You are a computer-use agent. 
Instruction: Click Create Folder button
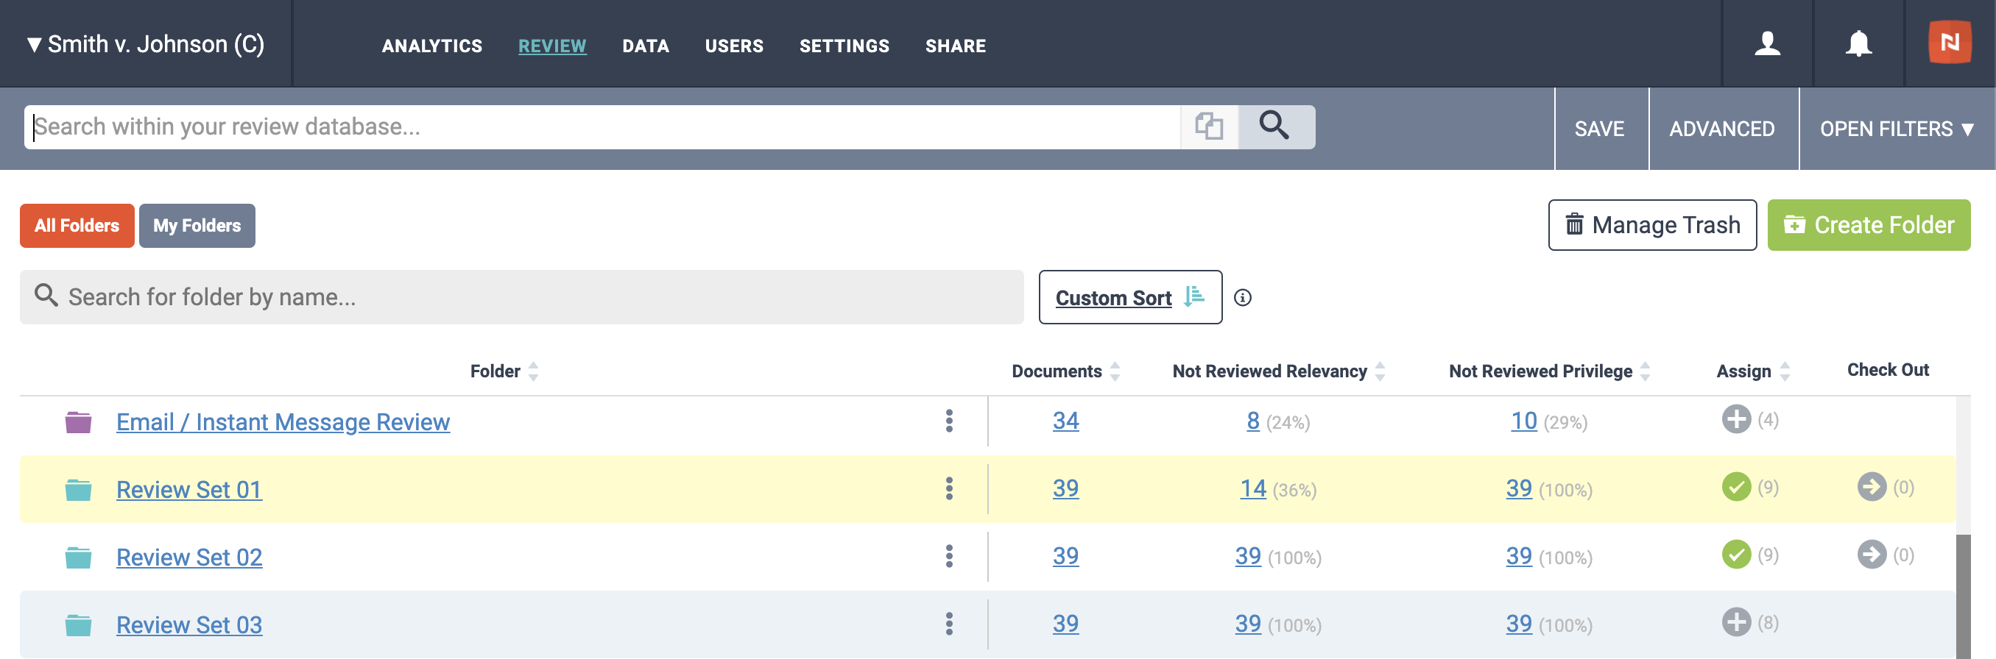tap(1868, 224)
